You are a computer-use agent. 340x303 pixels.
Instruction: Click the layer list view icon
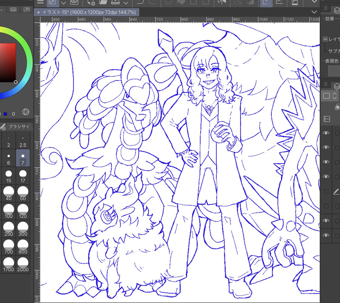tap(327, 119)
